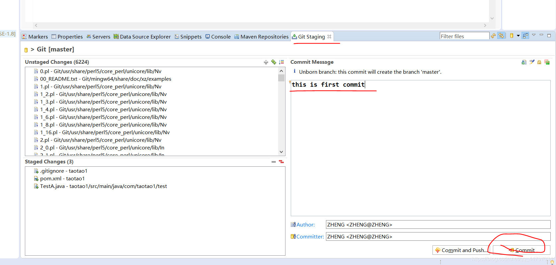
Task: Click the file icon beside pom.xml
Action: click(36, 179)
